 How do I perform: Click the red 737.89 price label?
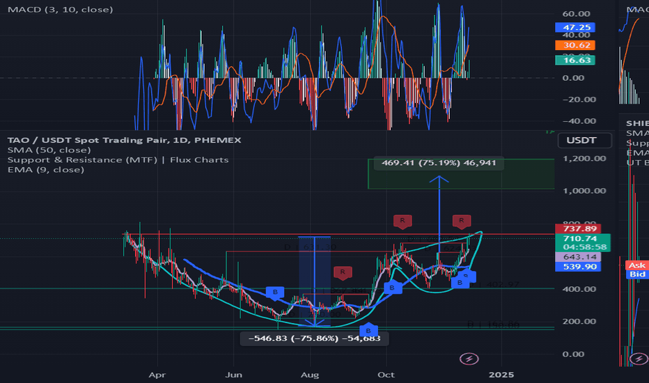point(578,228)
